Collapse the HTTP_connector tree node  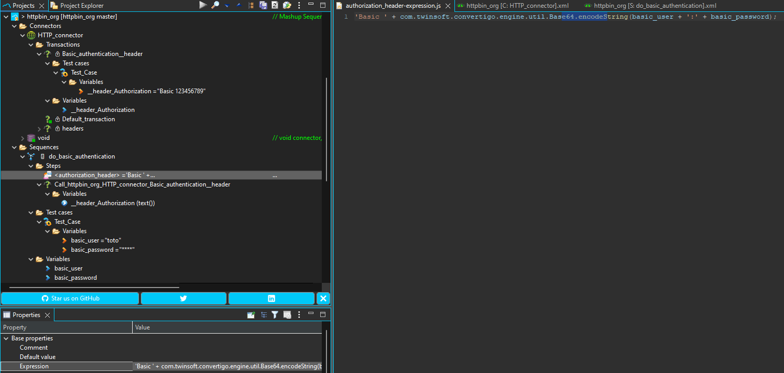23,35
